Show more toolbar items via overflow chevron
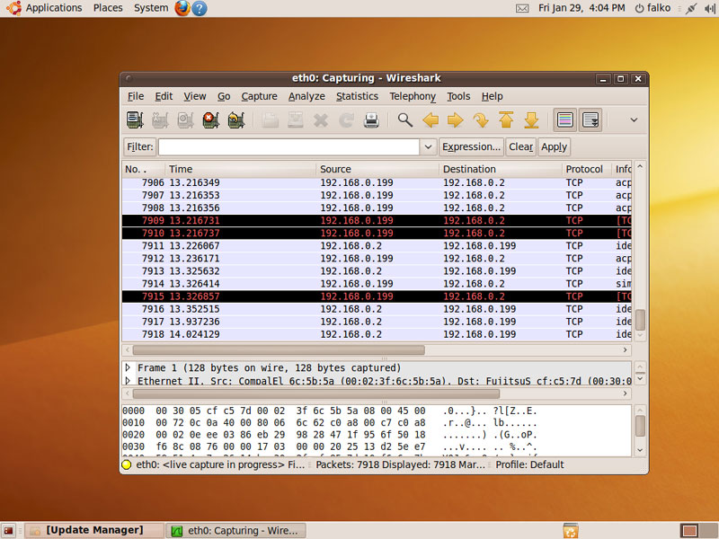Image resolution: width=719 pixels, height=539 pixels. [634, 120]
